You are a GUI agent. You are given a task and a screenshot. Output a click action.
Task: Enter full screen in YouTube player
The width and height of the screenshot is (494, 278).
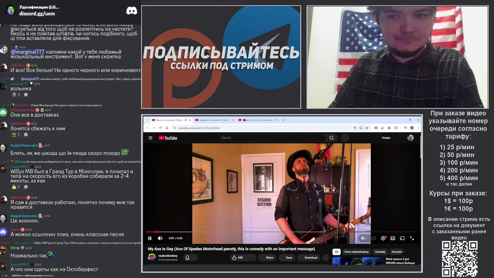(x=412, y=238)
